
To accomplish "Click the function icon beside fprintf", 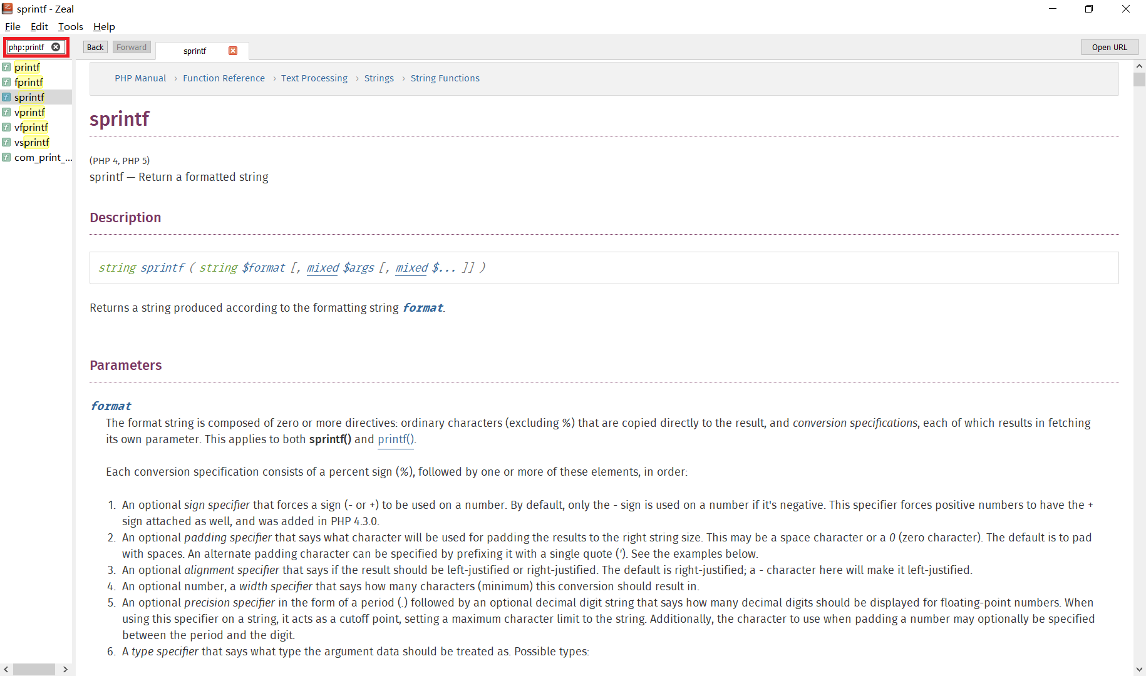I will click(6, 82).
